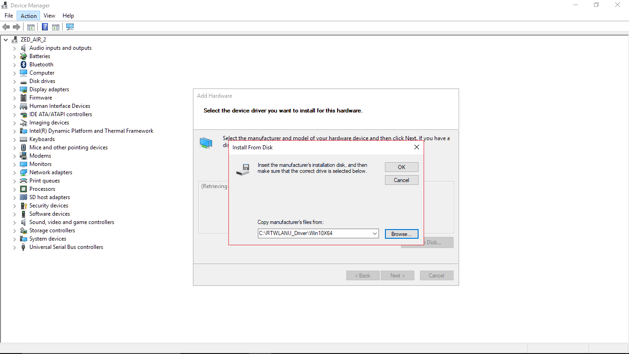Viewport: 629px width, 354px height.
Task: Click the Show/Hide Console Tree toolbar icon
Action: click(31, 27)
